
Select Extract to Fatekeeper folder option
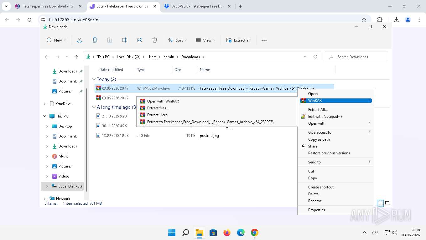(217, 122)
